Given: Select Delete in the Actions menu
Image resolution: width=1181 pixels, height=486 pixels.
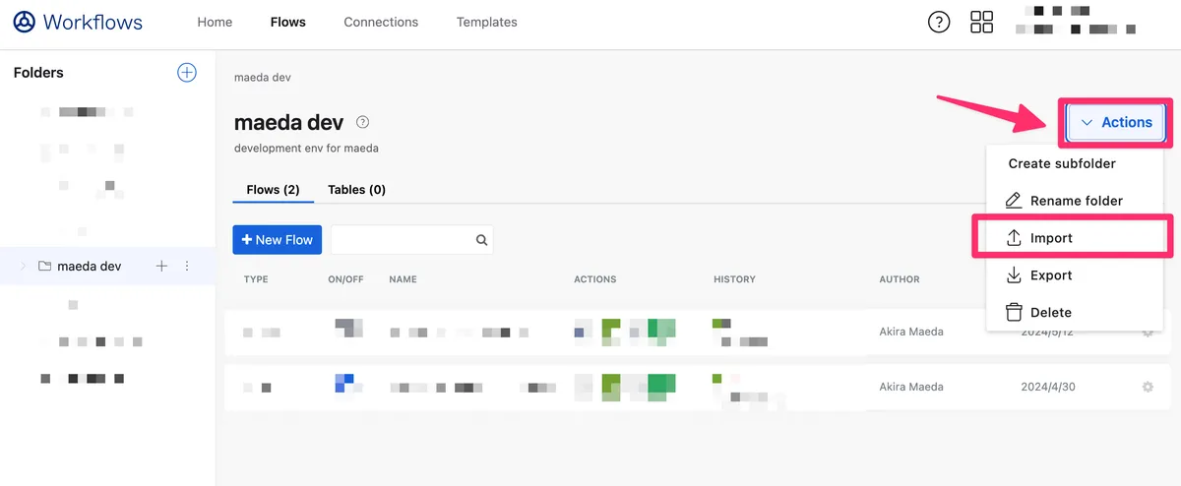Looking at the screenshot, I should coord(1050,313).
